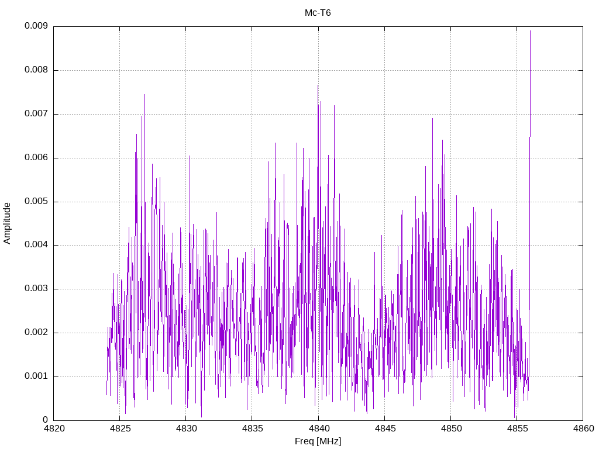Click the Amplitude axis label

pyautogui.click(x=7, y=223)
